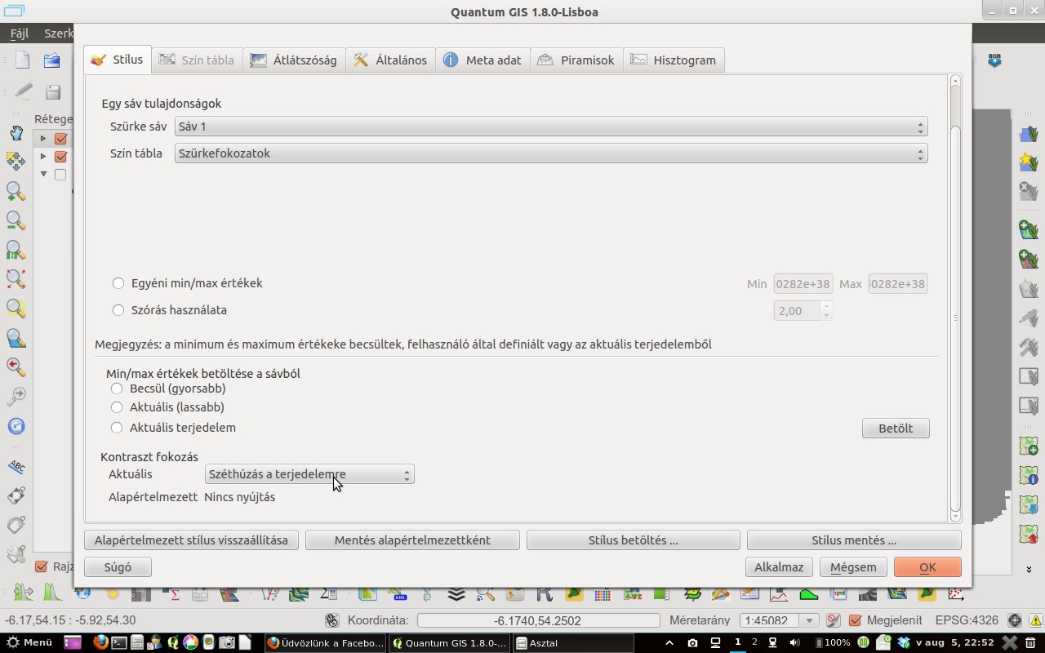1045x653 pixels.
Task: Open the Méretarány scale dropdown arrow
Action: pos(809,620)
